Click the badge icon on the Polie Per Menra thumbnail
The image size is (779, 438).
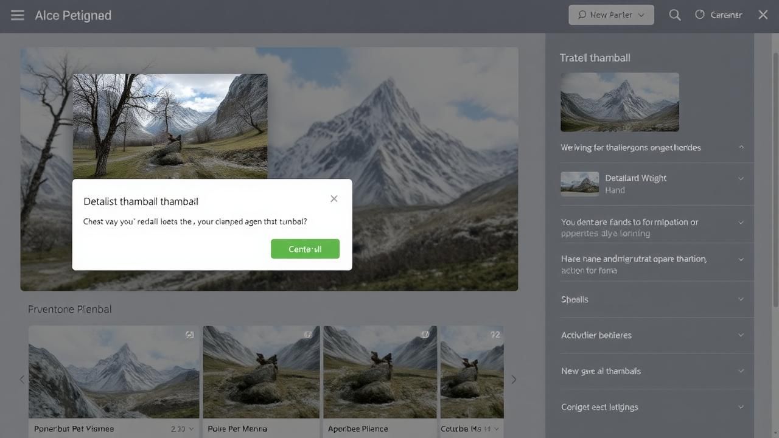tap(308, 335)
